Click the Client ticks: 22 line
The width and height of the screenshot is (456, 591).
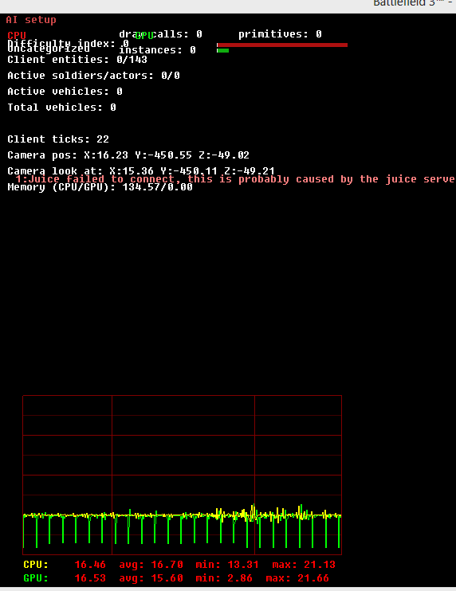tap(58, 139)
